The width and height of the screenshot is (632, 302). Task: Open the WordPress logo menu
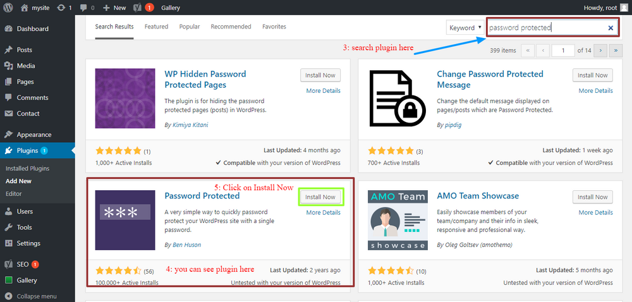[8, 8]
